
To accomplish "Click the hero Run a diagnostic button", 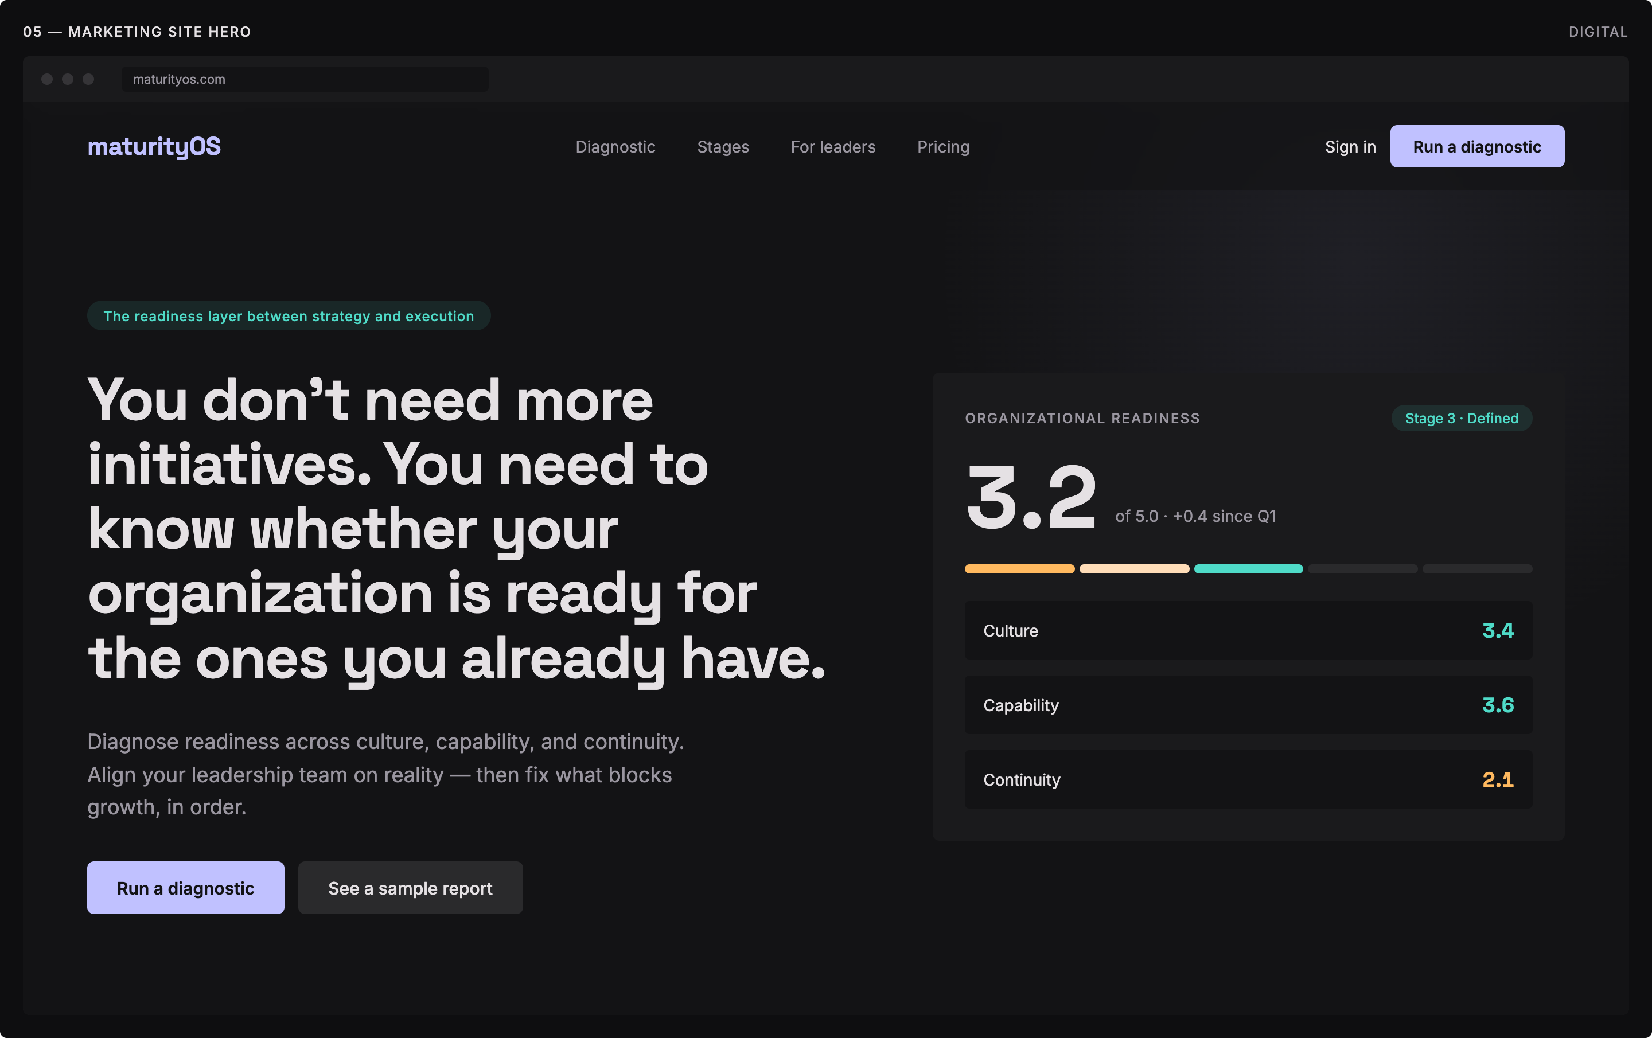I will tap(185, 888).
